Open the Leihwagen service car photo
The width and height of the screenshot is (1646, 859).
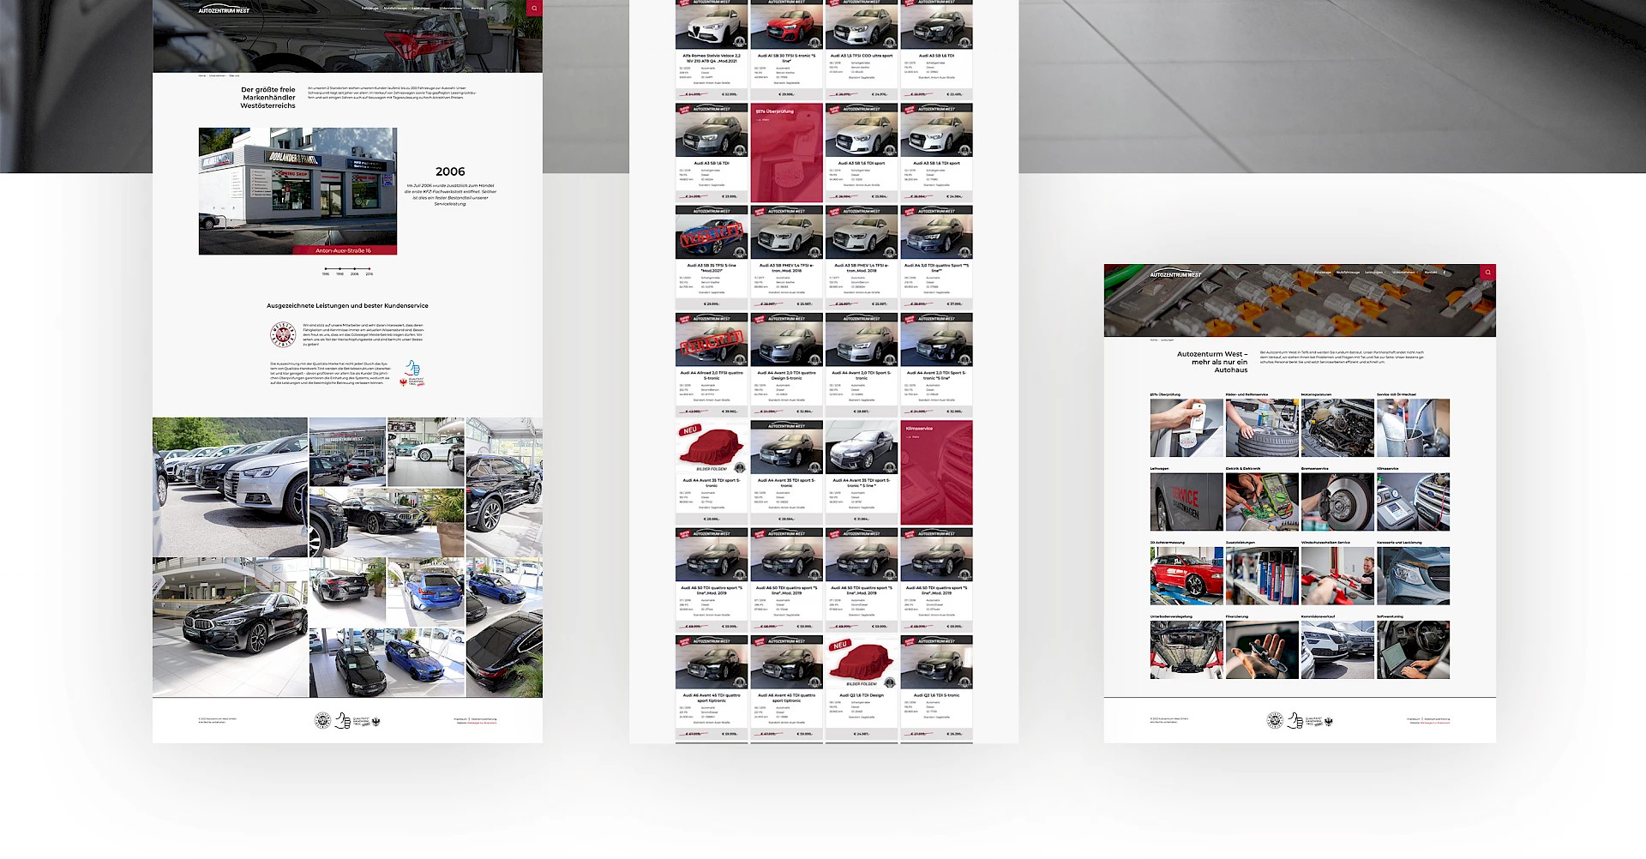(1186, 502)
